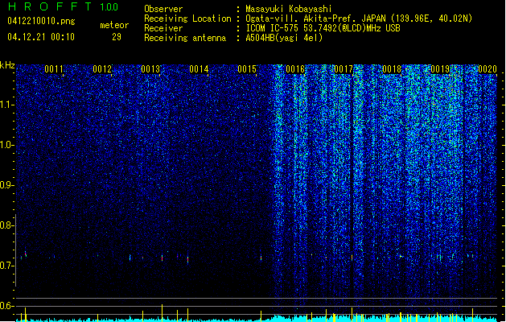The width and height of the screenshot is (506, 322).
Task: Click the 0014 time marker
Action: click(199, 69)
